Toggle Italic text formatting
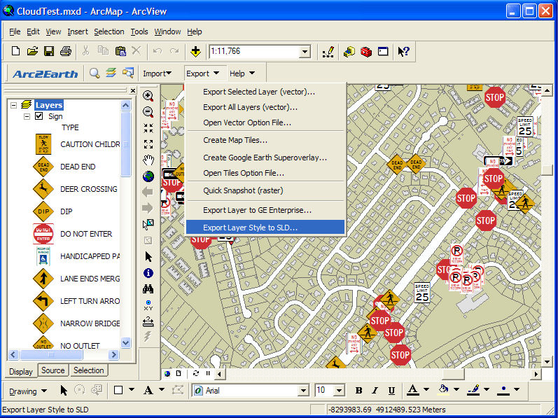558x418 pixels. coord(375,391)
